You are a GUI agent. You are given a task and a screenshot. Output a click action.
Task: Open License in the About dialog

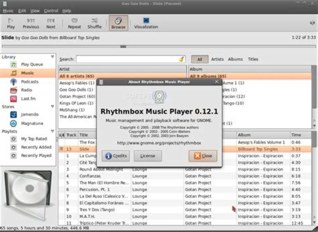pyautogui.click(x=148, y=156)
